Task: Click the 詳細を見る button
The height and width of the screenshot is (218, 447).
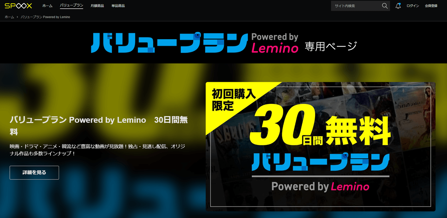Action: (34, 173)
